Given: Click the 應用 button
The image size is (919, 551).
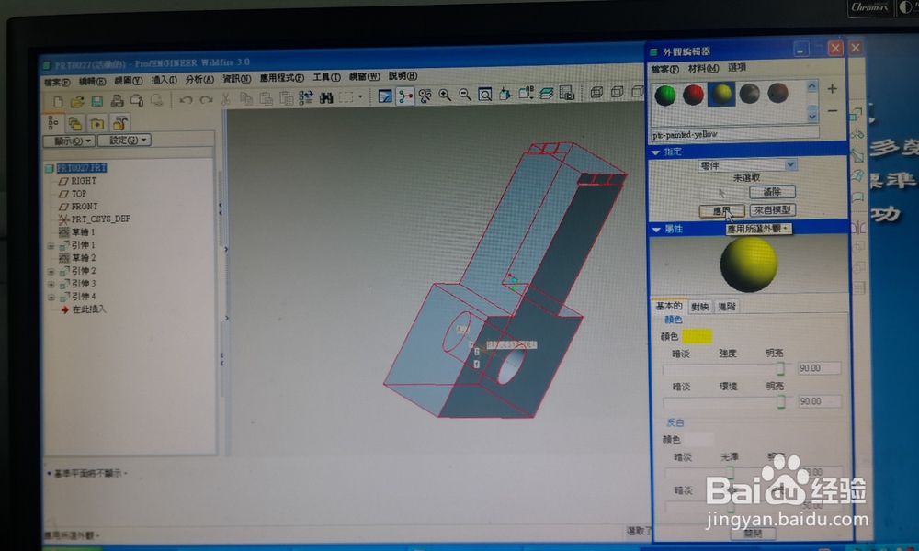Looking at the screenshot, I should [722, 210].
